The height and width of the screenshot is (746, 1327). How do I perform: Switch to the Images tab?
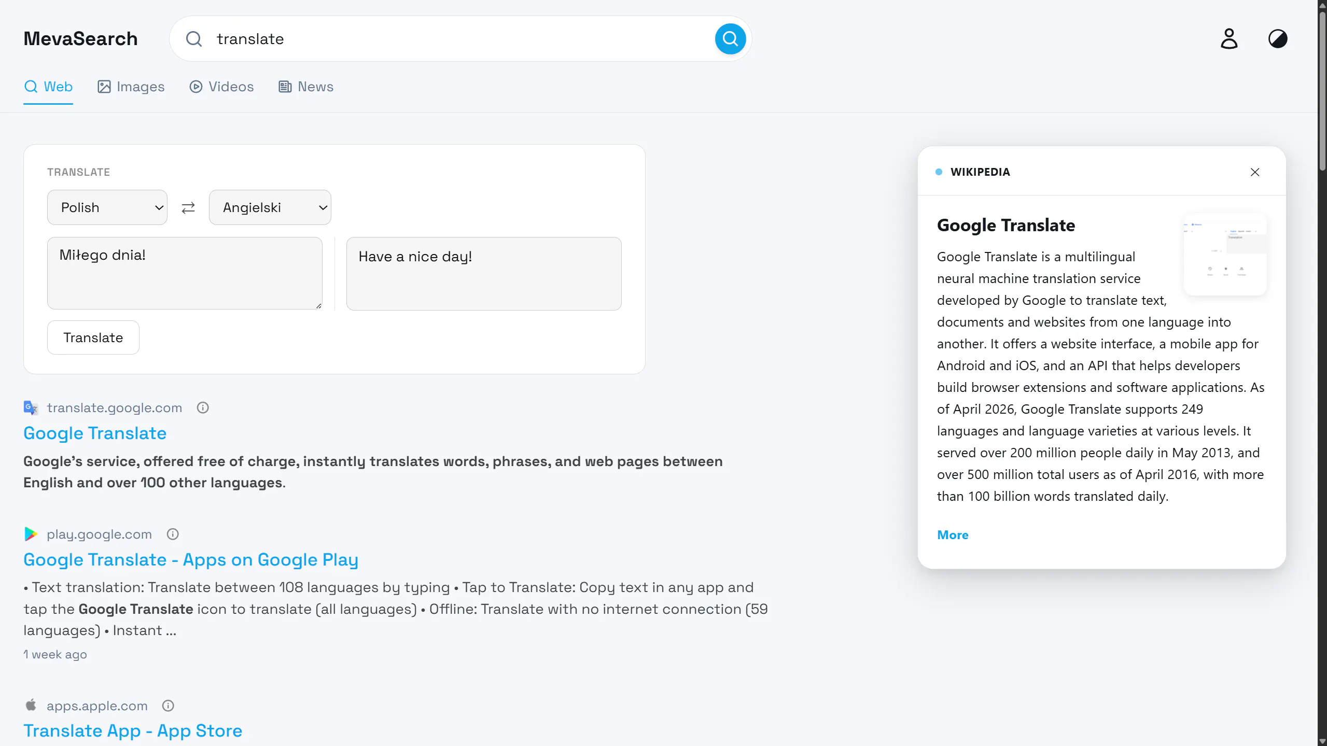coord(131,87)
